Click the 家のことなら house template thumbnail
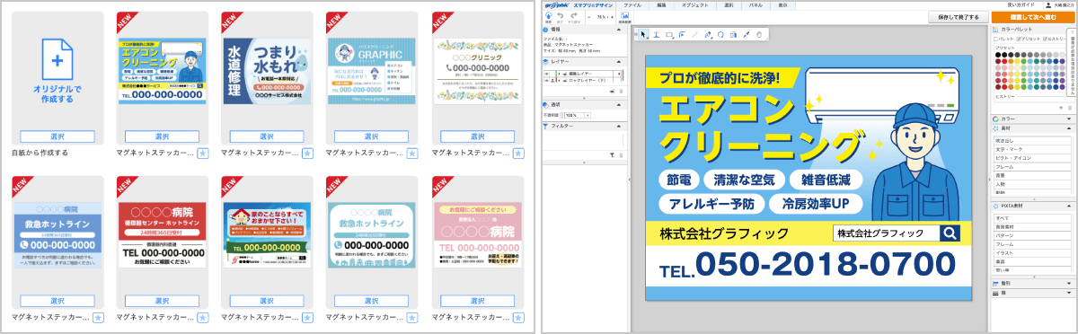The height and width of the screenshot is (334, 1078). point(266,233)
